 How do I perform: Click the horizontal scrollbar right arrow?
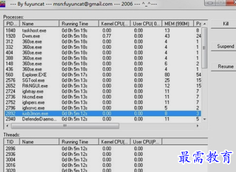pyautogui.click(x=198, y=126)
